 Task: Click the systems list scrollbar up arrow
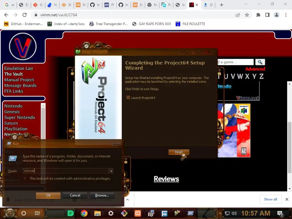click(x=43, y=106)
